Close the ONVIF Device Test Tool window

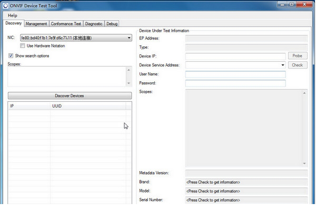coord(304,4)
